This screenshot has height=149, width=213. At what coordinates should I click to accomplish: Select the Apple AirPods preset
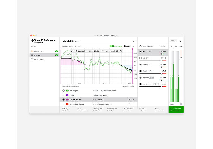click(x=44, y=51)
